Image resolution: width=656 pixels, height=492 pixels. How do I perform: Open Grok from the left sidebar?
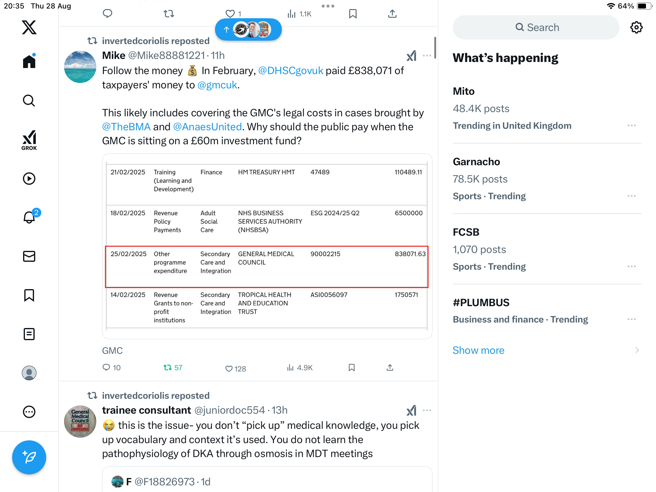coord(29,140)
